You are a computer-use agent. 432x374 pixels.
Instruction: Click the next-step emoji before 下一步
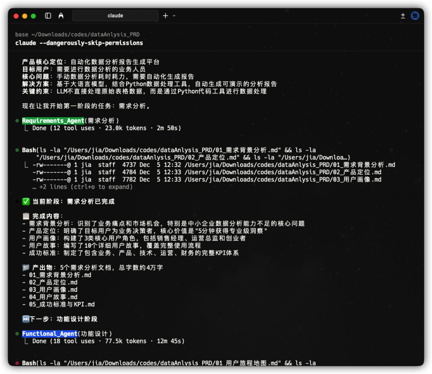tap(26, 319)
